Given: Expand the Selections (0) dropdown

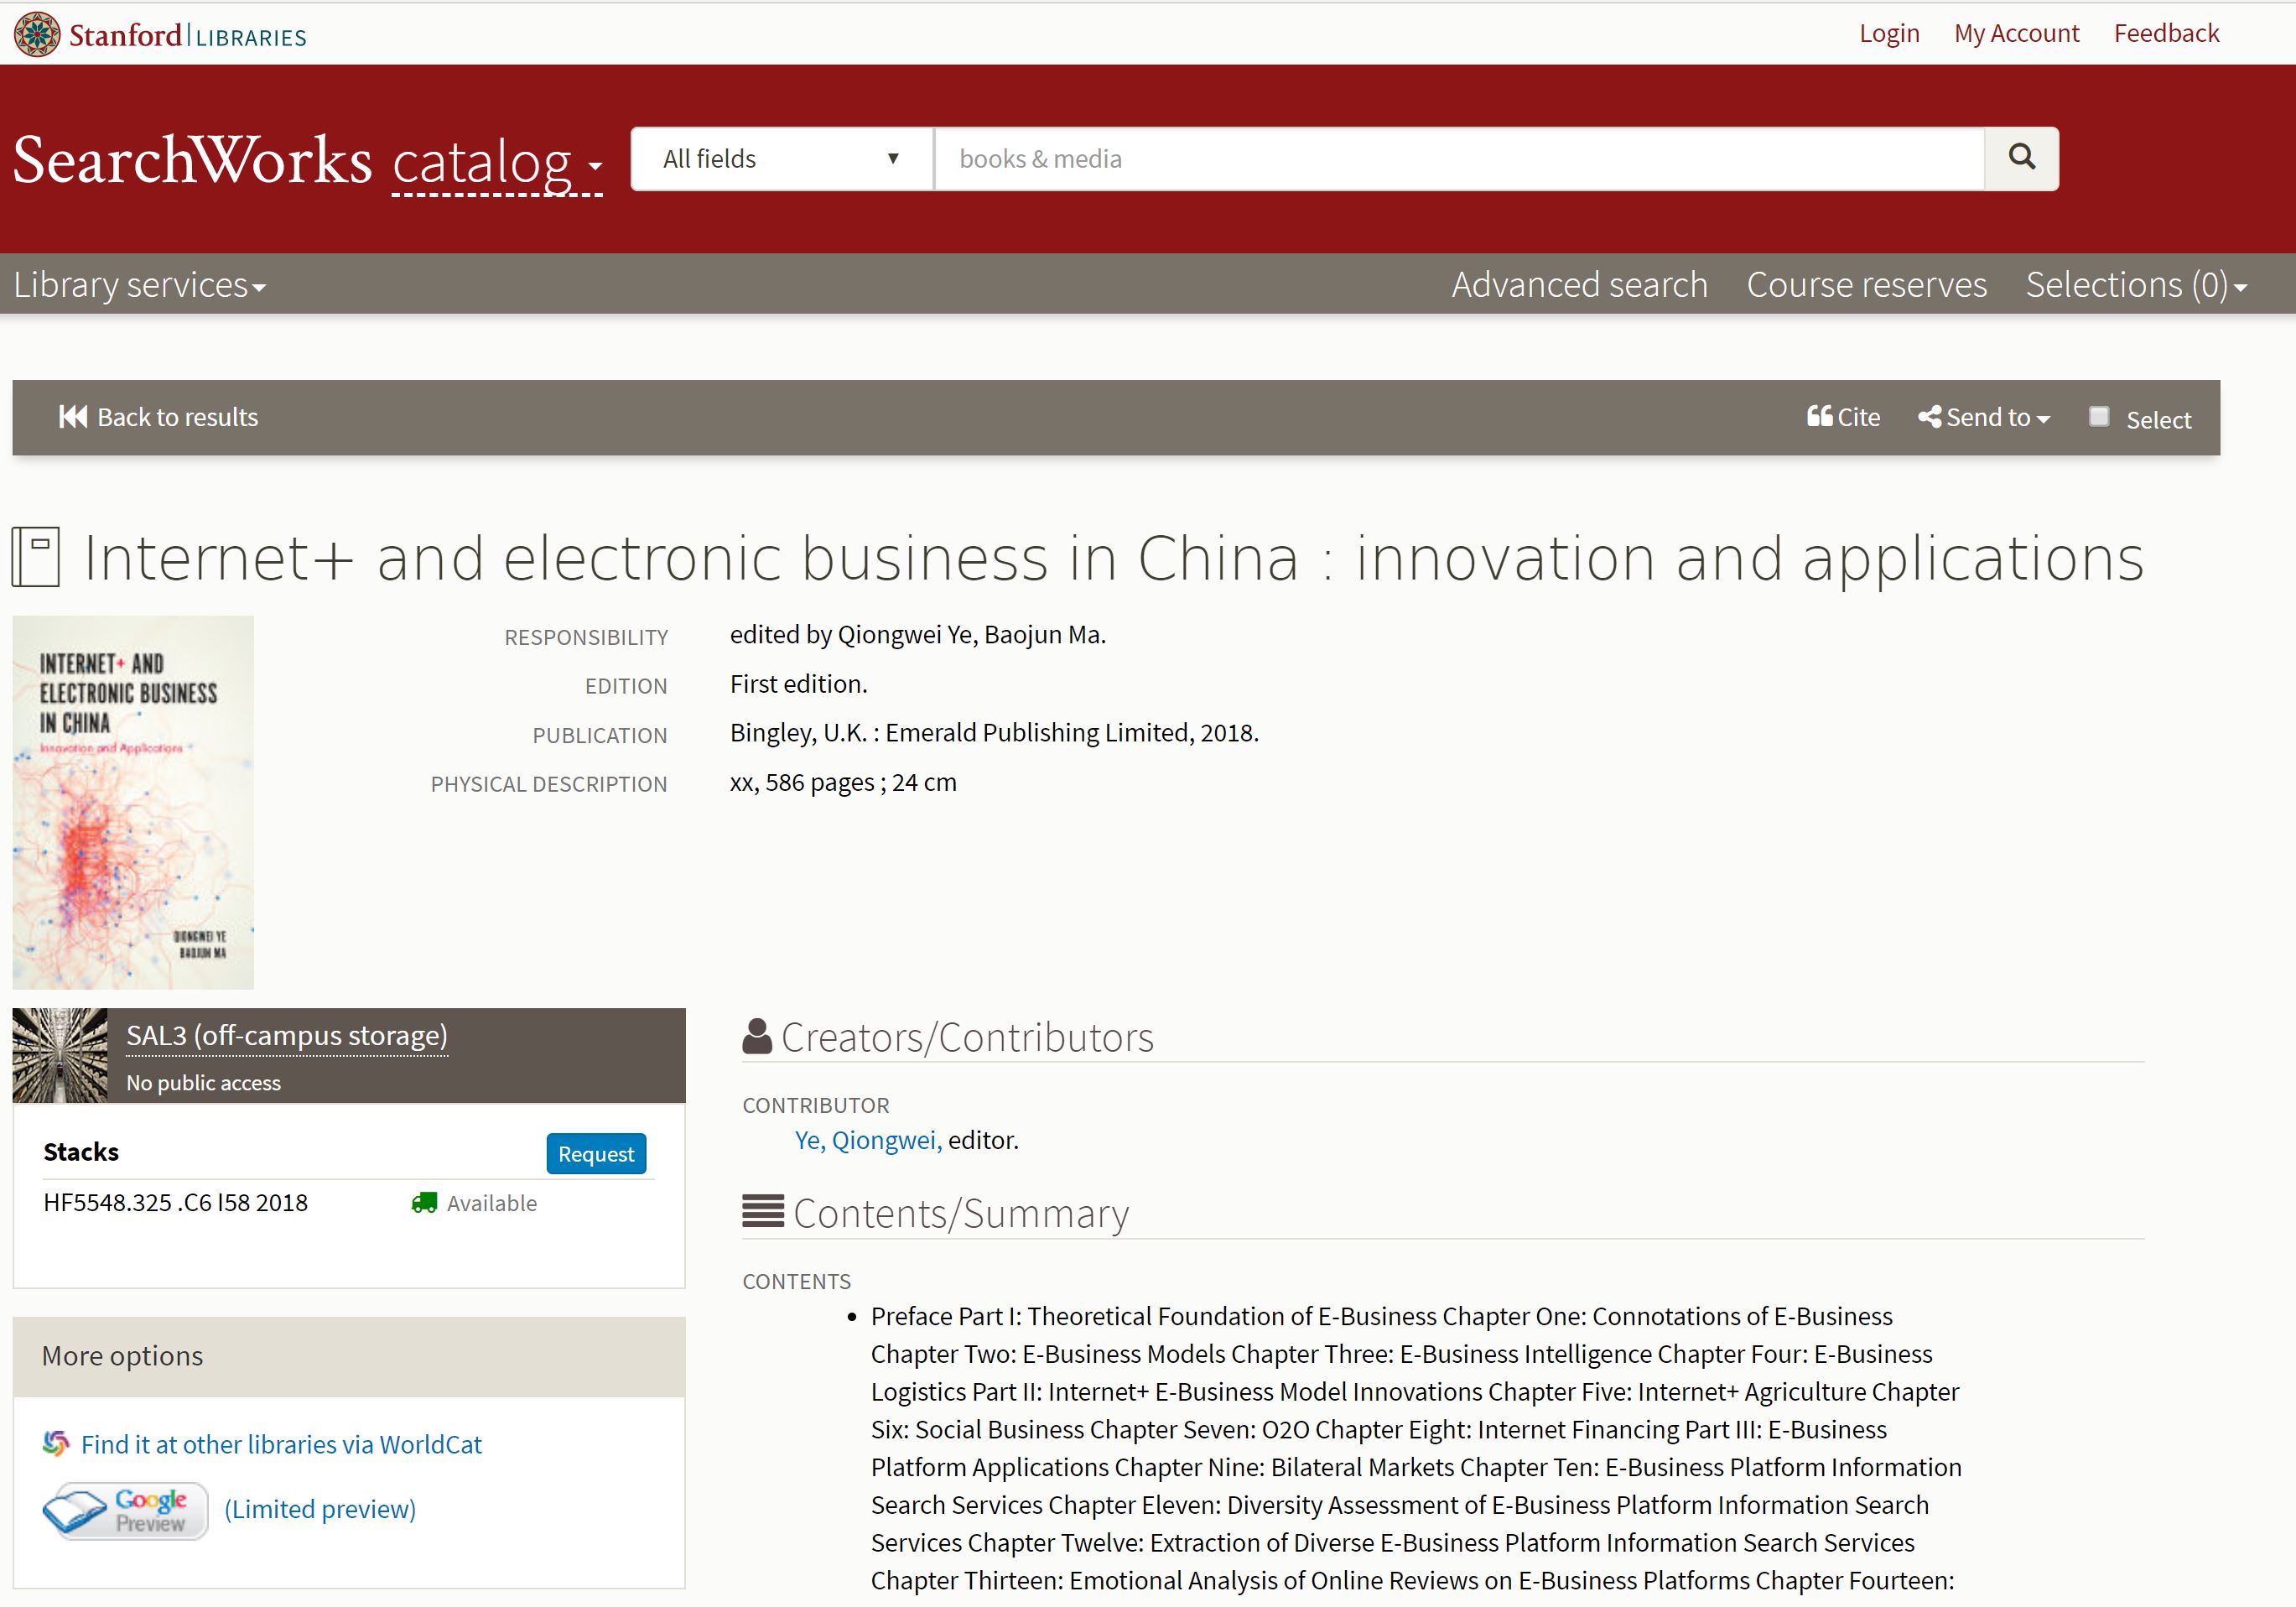Looking at the screenshot, I should point(2136,286).
